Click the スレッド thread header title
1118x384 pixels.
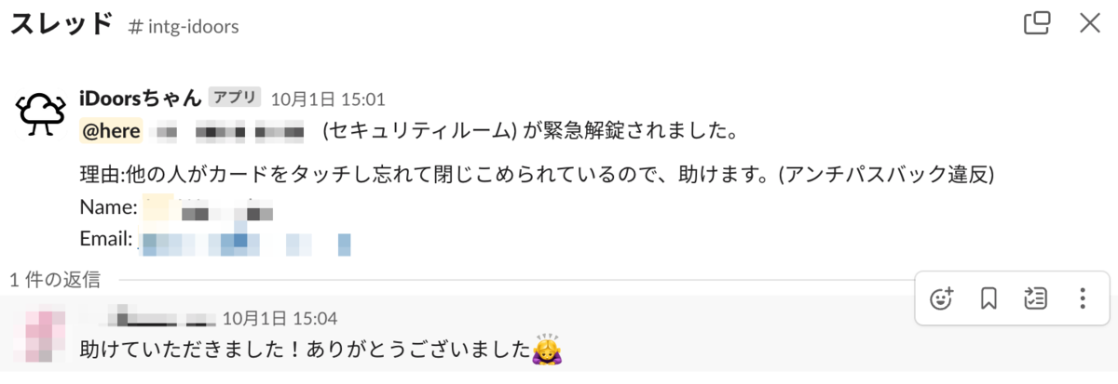pyautogui.click(x=61, y=24)
